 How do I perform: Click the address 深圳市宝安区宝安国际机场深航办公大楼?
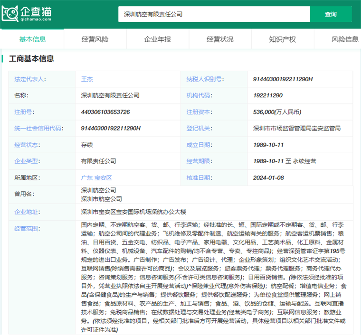(x=133, y=212)
